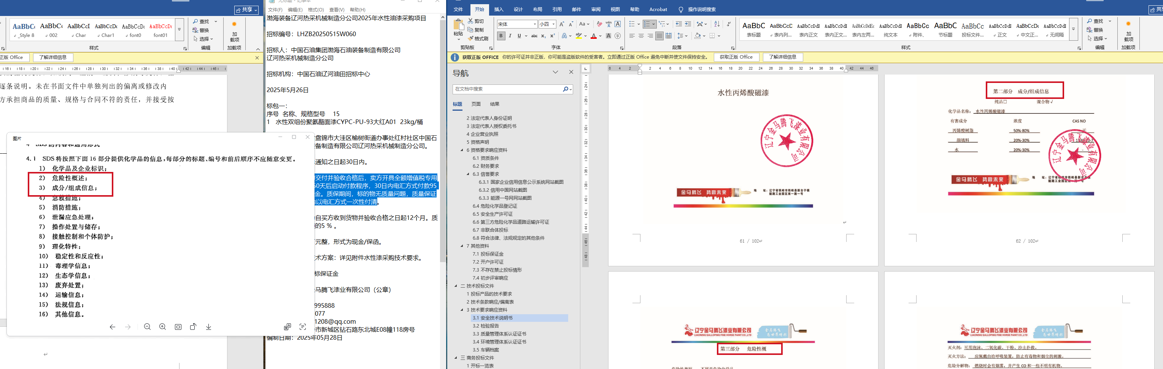Open the 审阅 ribbon tab
The height and width of the screenshot is (369, 1163).
[x=596, y=9]
